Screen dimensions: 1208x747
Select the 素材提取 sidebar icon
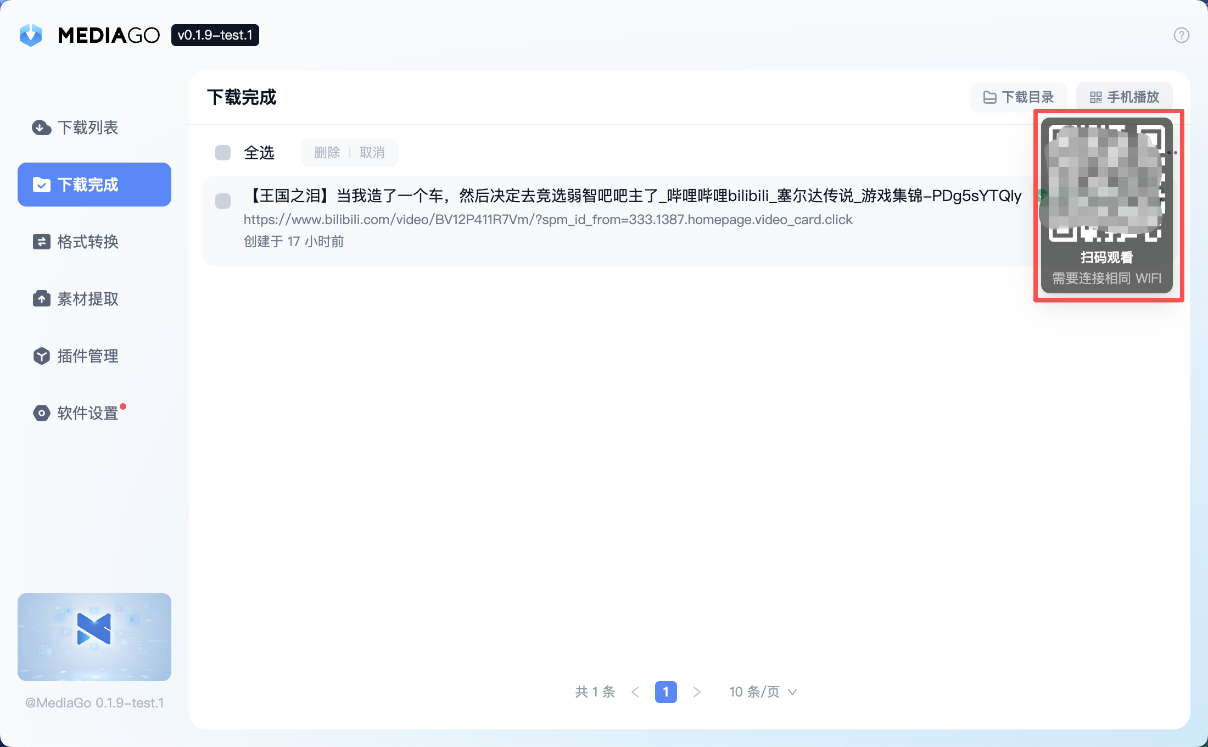[42, 299]
